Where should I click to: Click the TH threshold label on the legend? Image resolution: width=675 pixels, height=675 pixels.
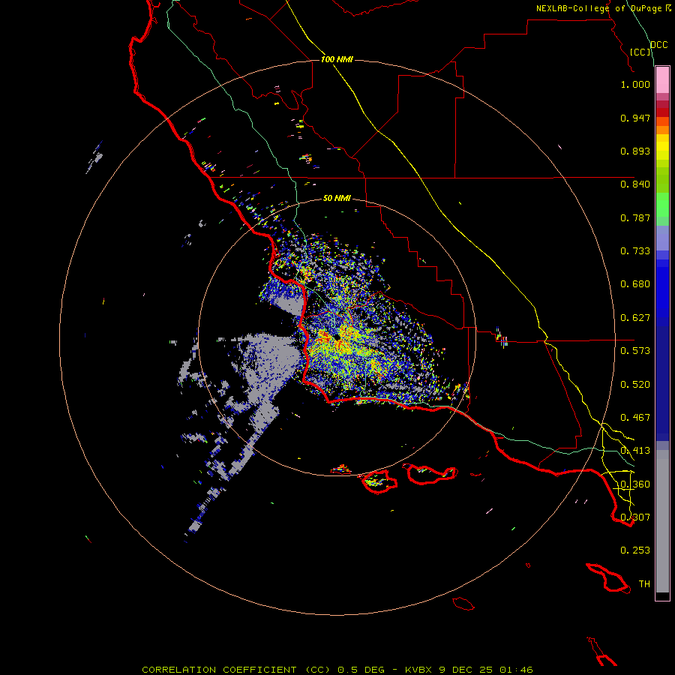coord(644,584)
